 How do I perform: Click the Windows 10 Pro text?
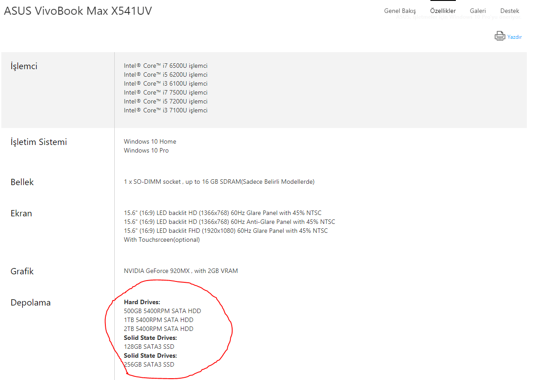coord(146,150)
